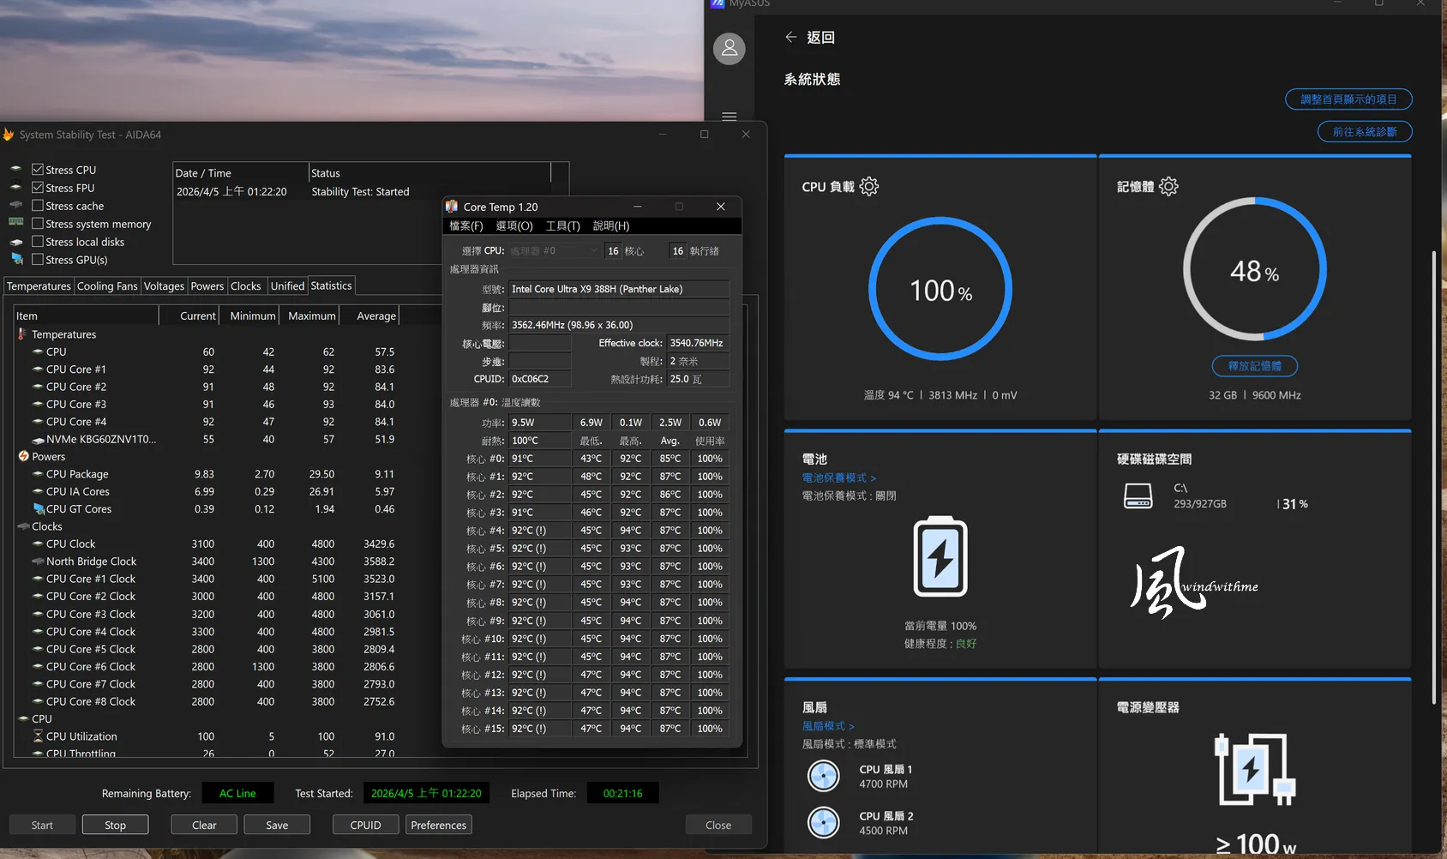Image resolution: width=1447 pixels, height=859 pixels.
Task: Open CPU 負載 settings gear
Action: [869, 186]
